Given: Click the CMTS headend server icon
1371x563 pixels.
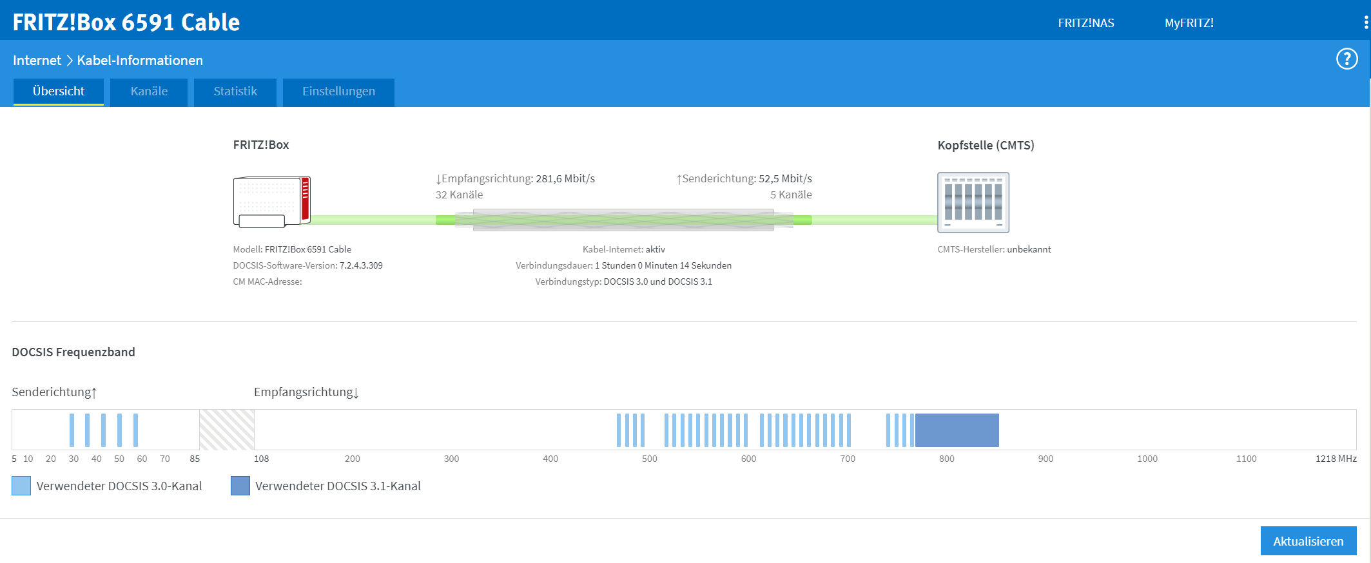Looking at the screenshot, I should click(x=973, y=202).
